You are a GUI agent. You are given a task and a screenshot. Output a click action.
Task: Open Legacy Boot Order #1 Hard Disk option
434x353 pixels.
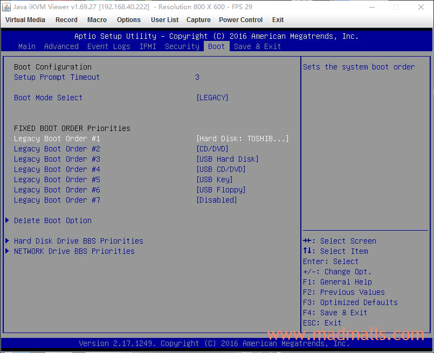point(243,139)
